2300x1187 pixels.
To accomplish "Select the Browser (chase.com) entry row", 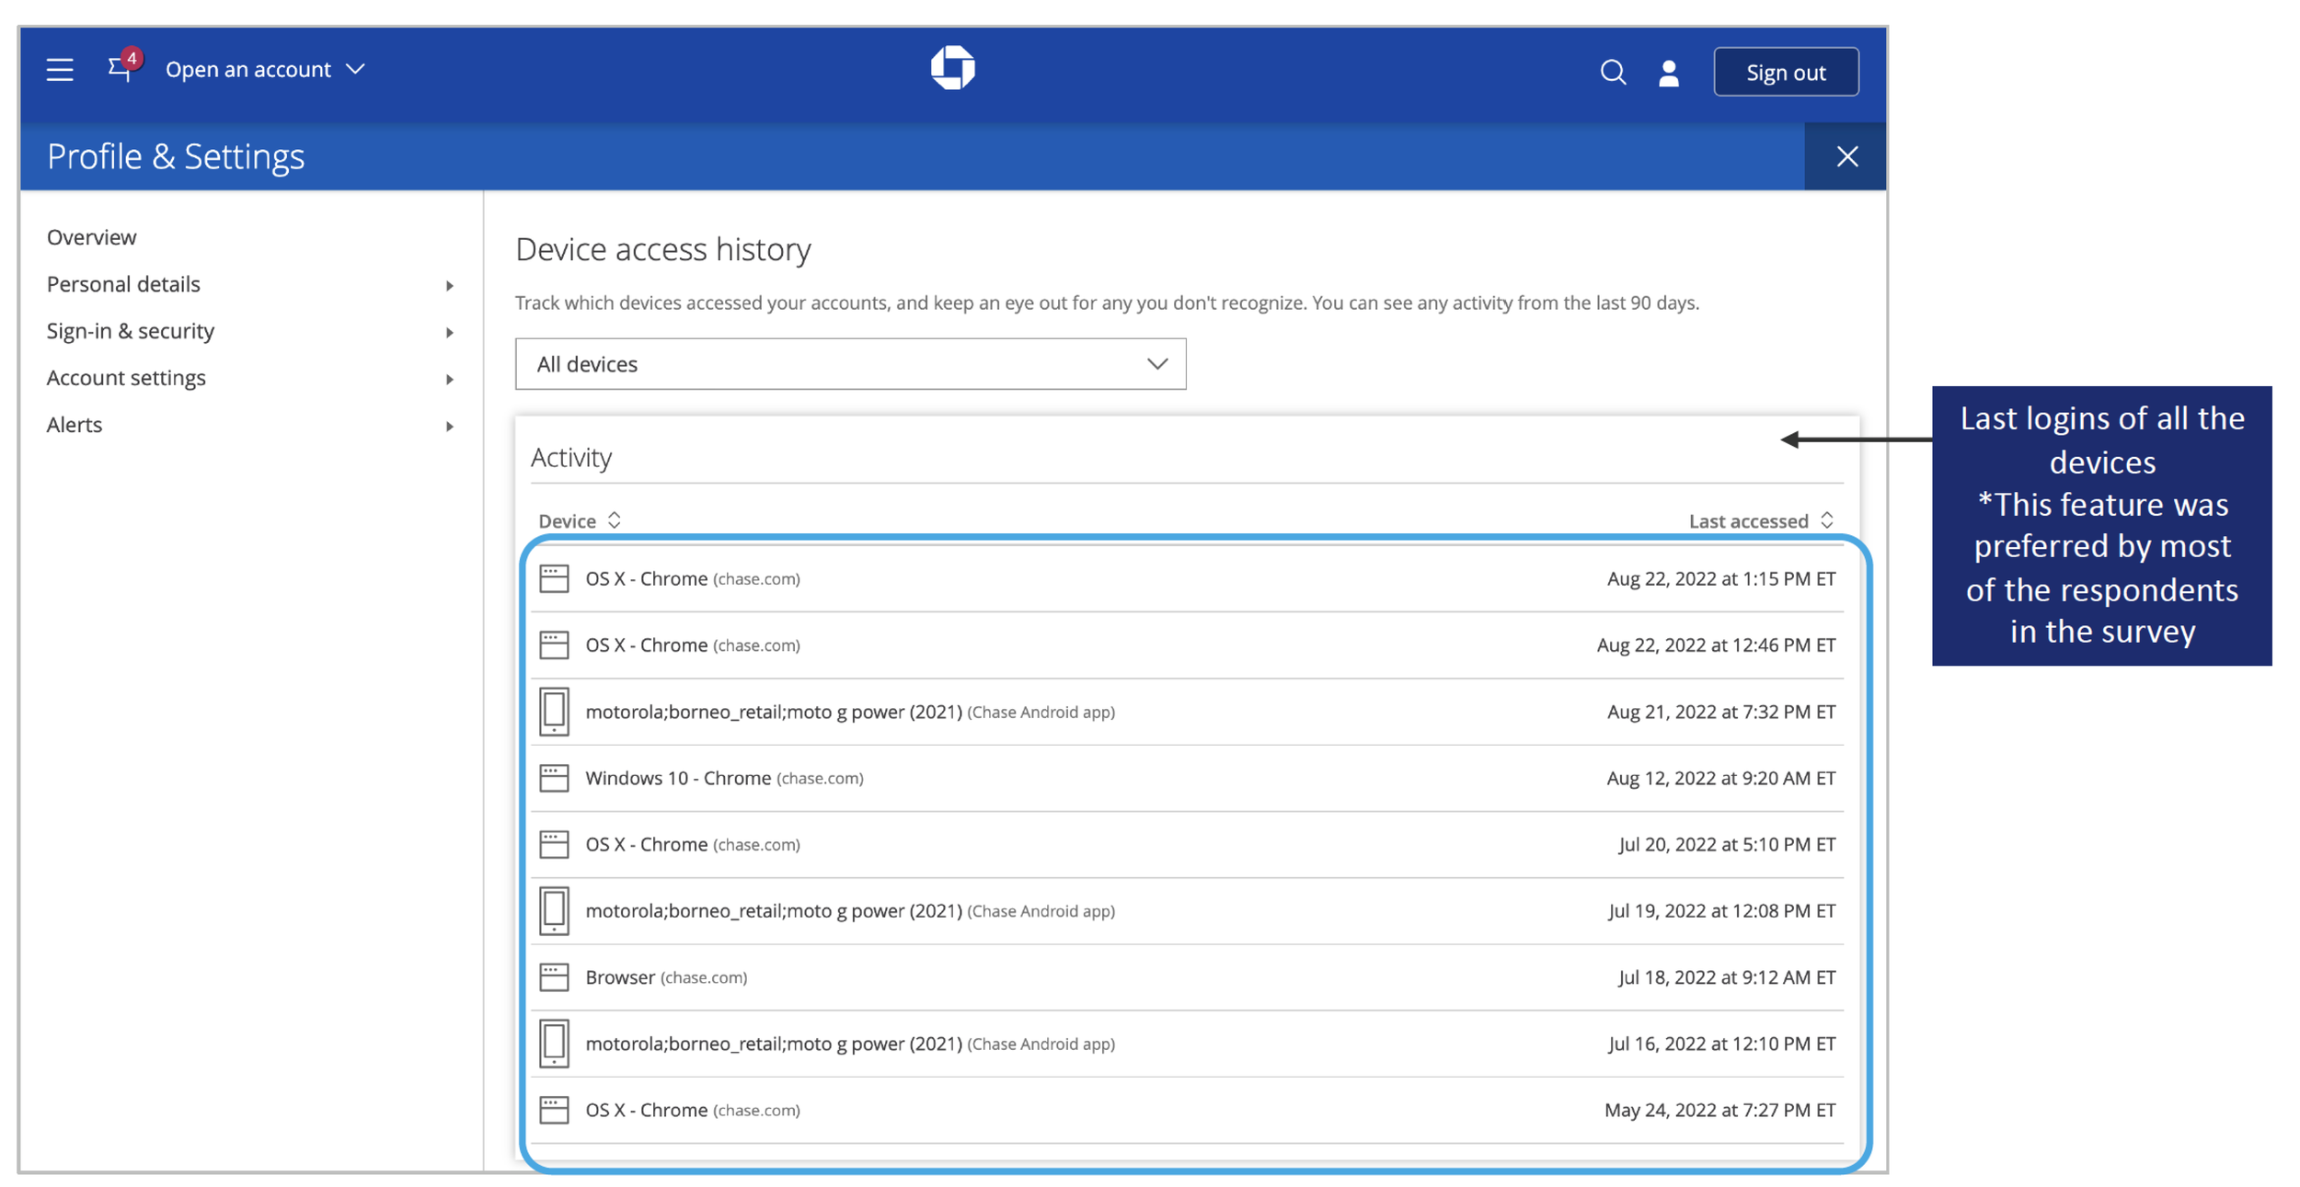I will pos(666,977).
